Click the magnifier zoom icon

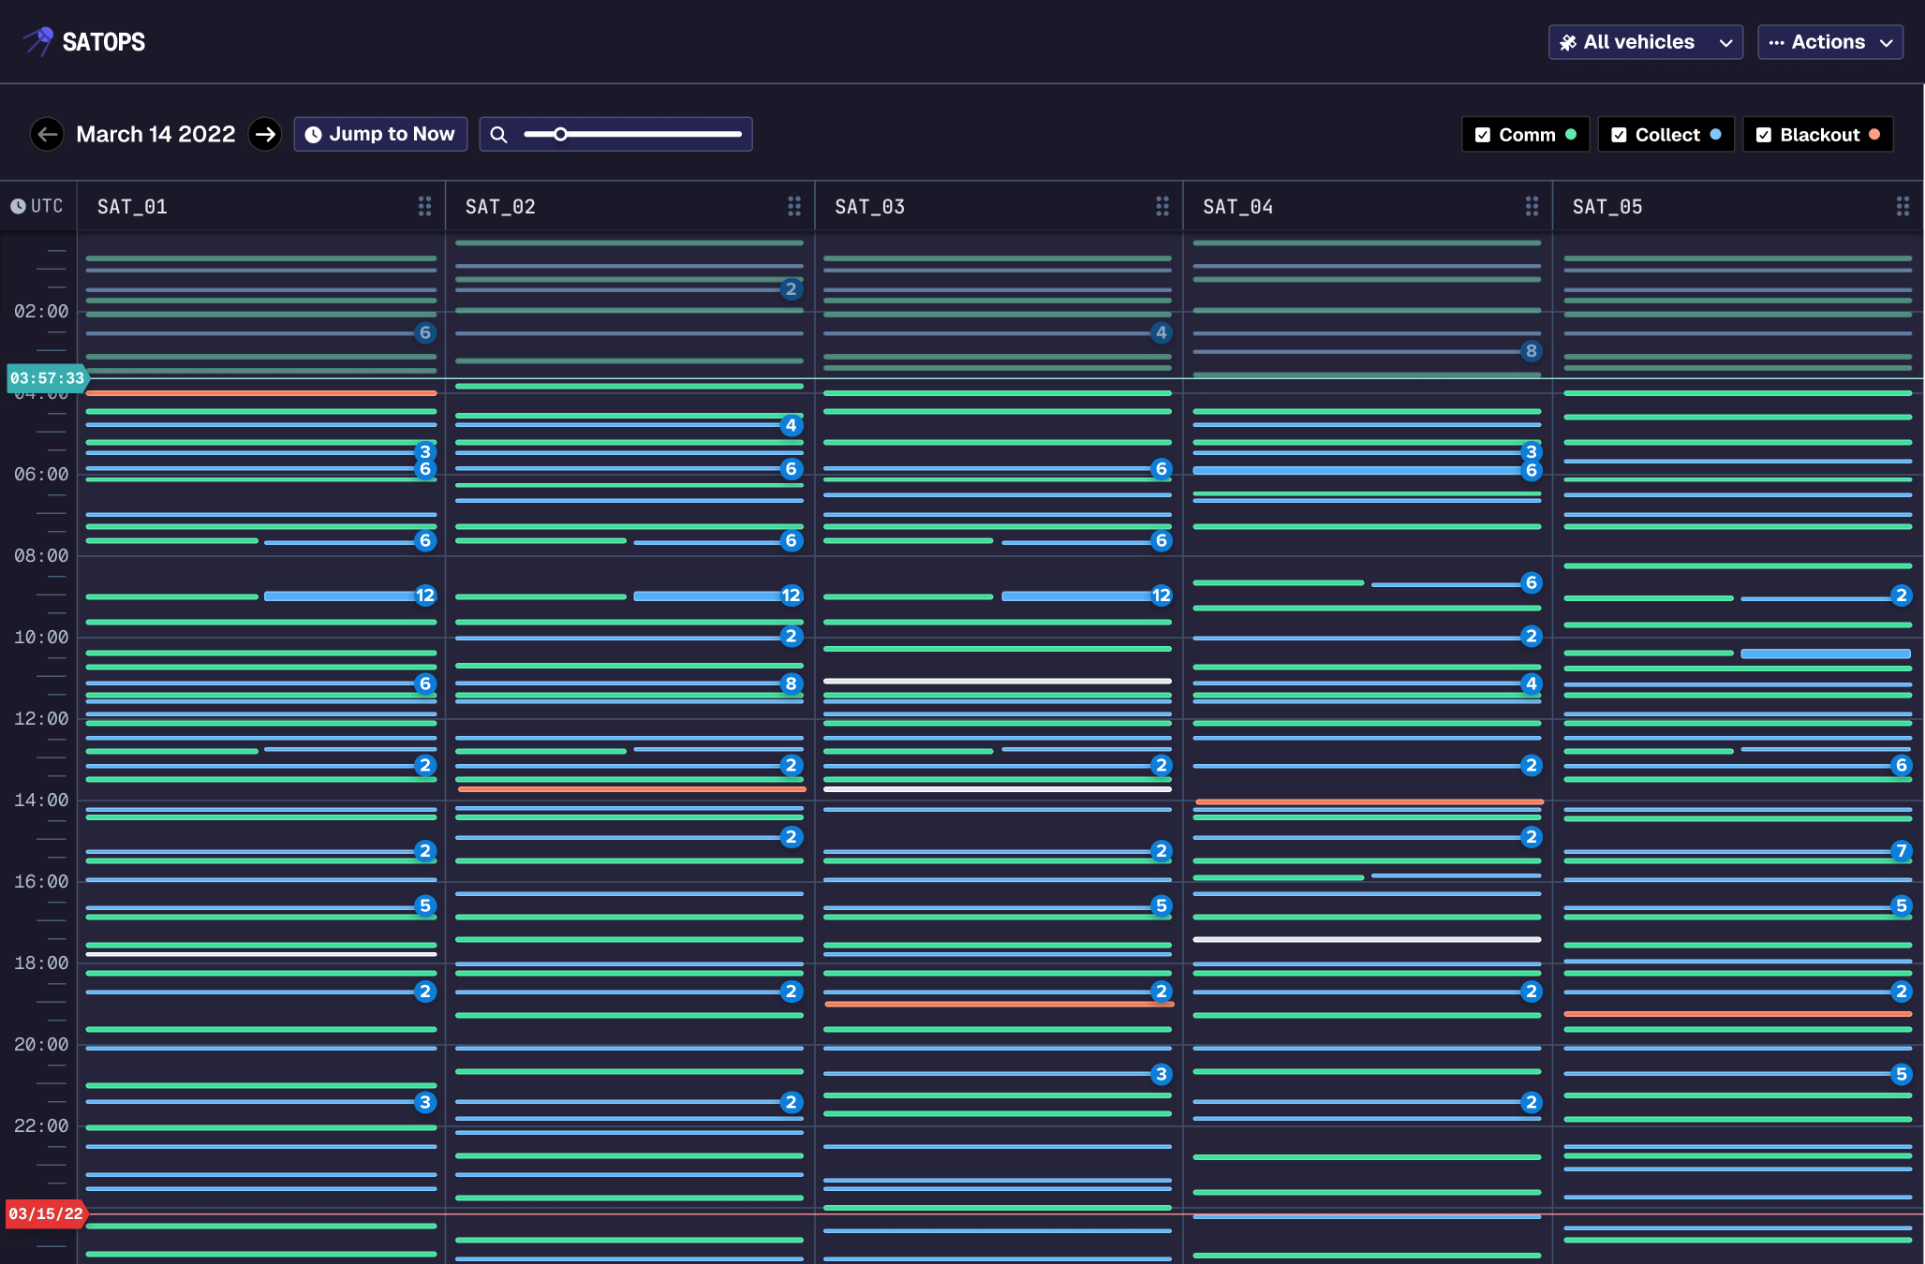click(499, 135)
